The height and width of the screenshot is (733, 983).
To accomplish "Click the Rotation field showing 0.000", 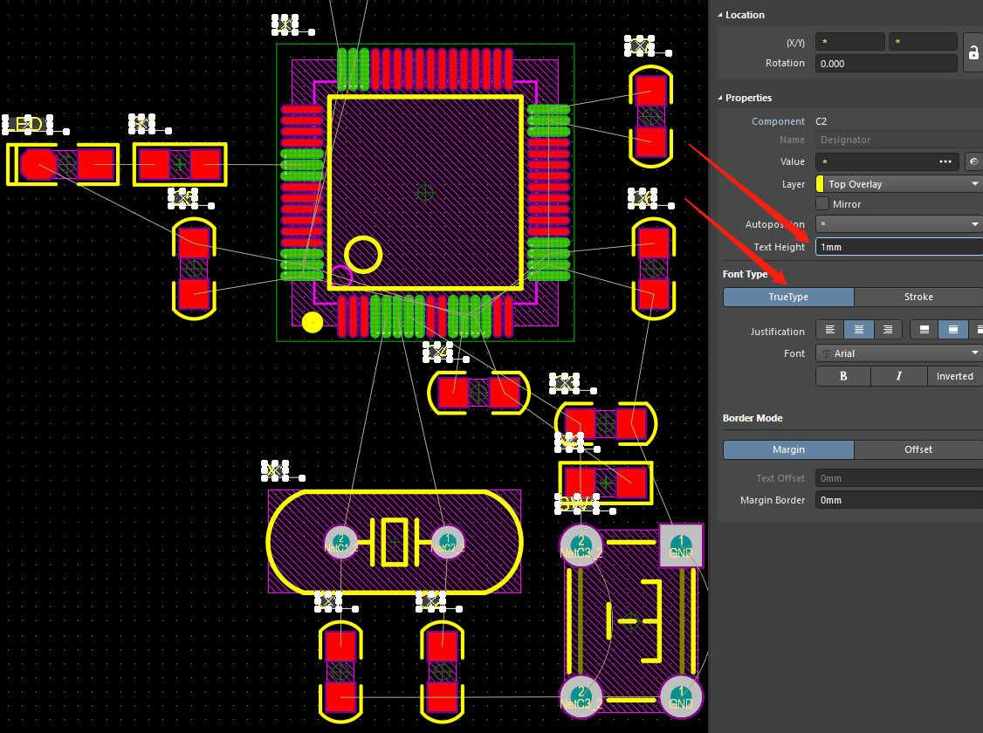I will (886, 64).
